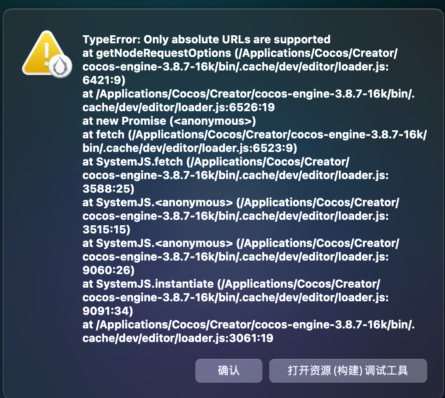Click the line number text "9060:26)"

pyautogui.click(x=108, y=271)
